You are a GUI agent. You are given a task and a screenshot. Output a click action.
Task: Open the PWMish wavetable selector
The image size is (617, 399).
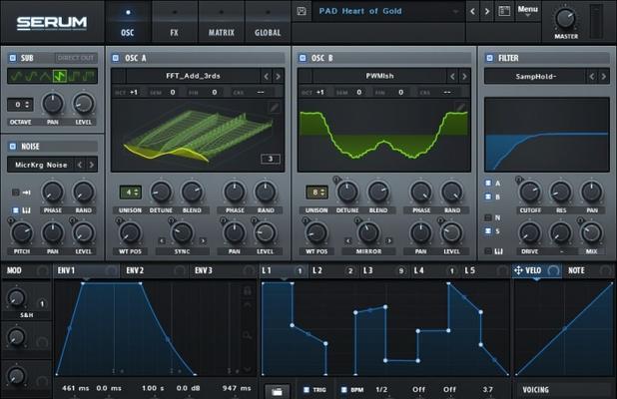[x=379, y=76]
